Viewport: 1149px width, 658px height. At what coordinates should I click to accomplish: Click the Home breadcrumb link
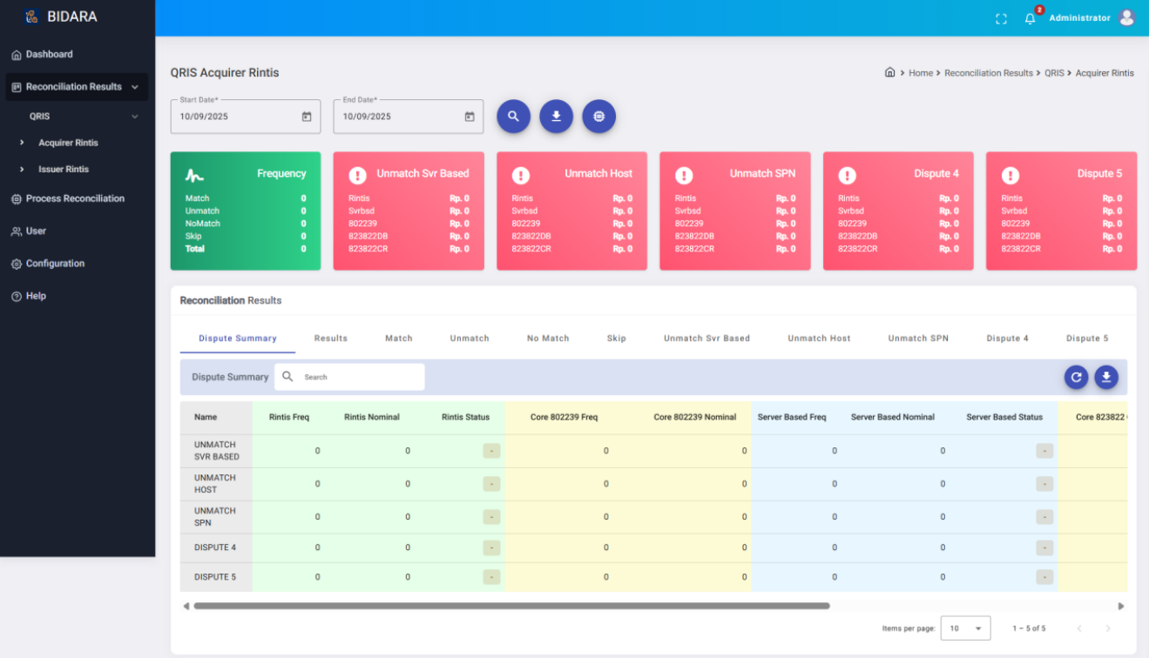tap(920, 73)
